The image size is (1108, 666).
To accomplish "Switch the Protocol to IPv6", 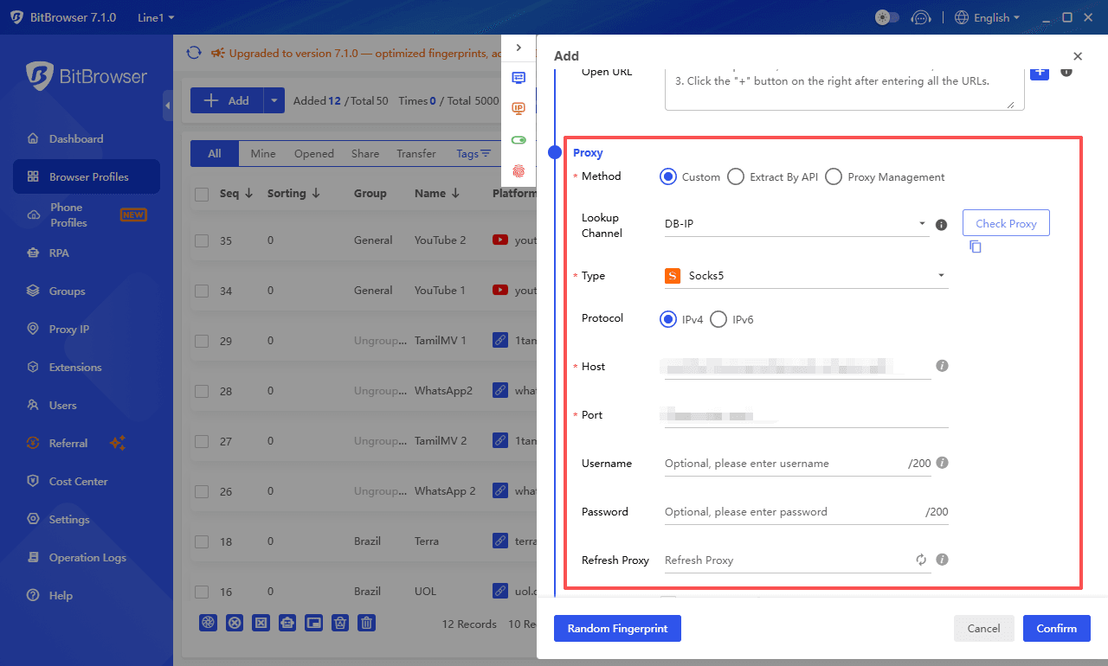I will 718,319.
